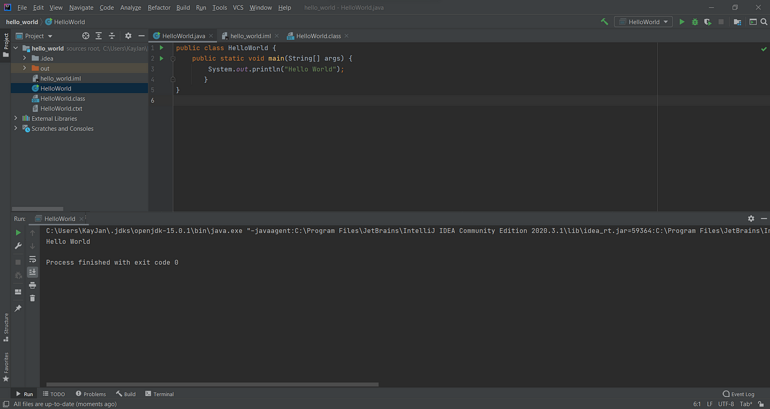The height and width of the screenshot is (409, 770).
Task: Expand all in the Project panel
Action: tap(98, 36)
